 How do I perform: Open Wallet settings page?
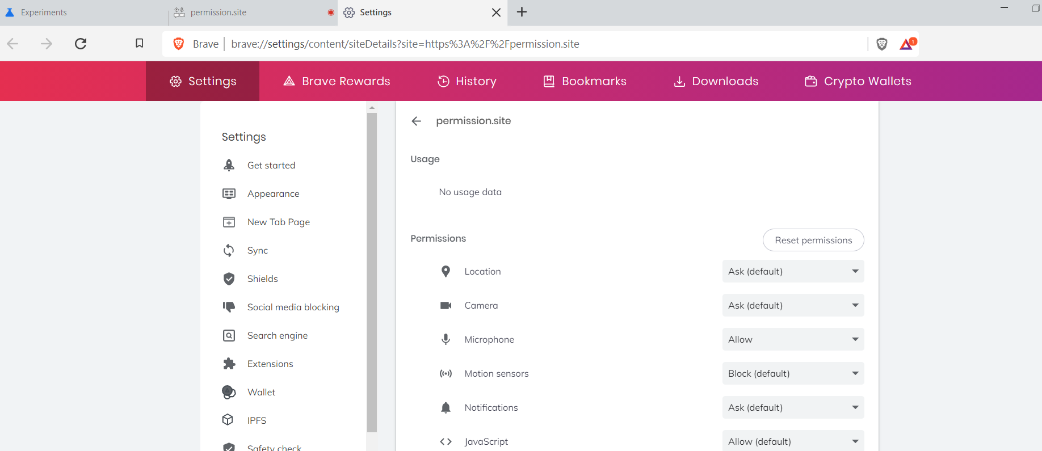[261, 392]
